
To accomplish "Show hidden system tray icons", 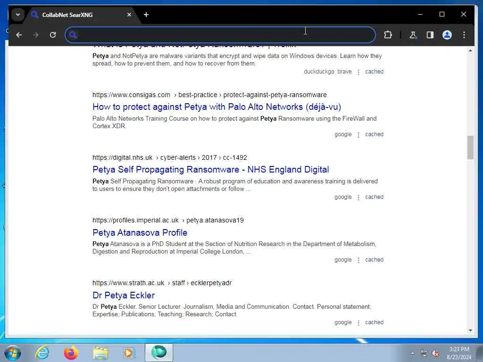I will click(412, 354).
